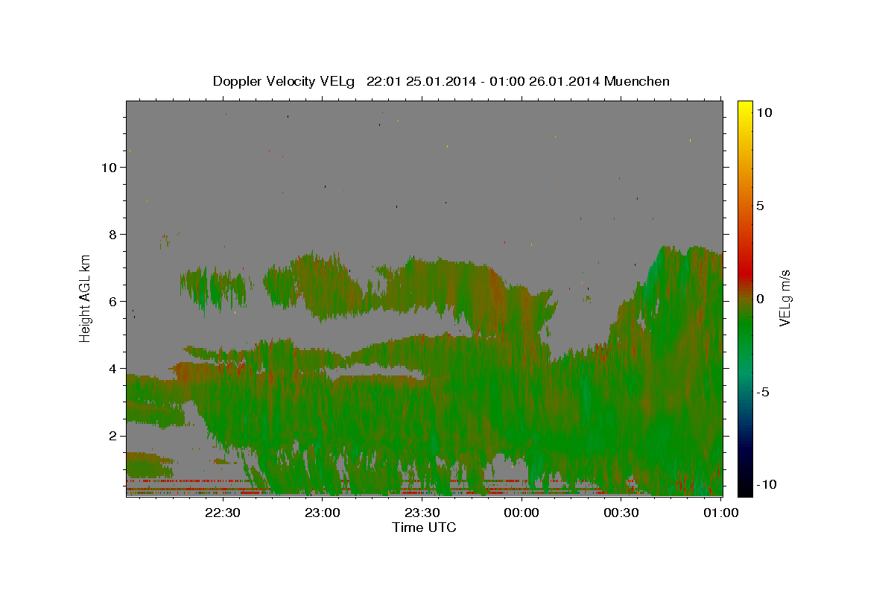Screen dimensions: 894x596
Task: Click the height tick label 10
Action: pos(110,168)
